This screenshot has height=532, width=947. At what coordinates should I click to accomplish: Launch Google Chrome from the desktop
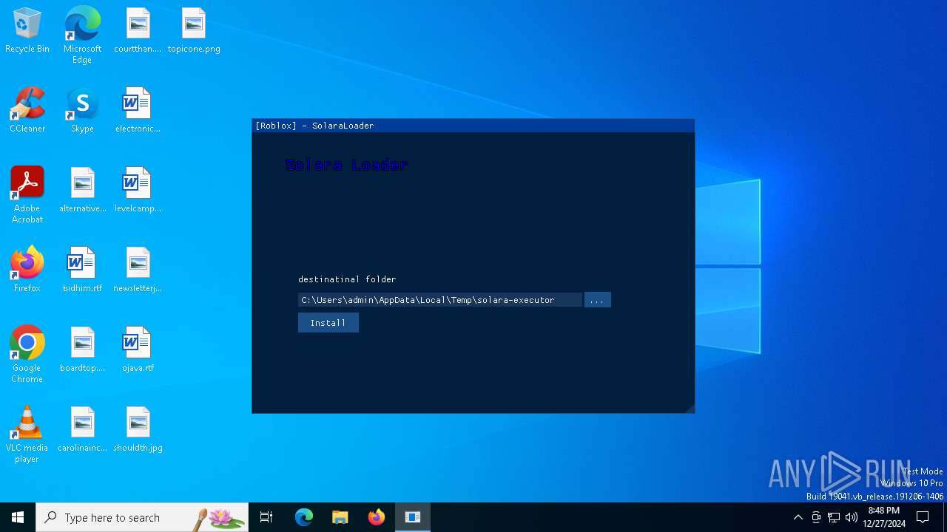point(27,354)
